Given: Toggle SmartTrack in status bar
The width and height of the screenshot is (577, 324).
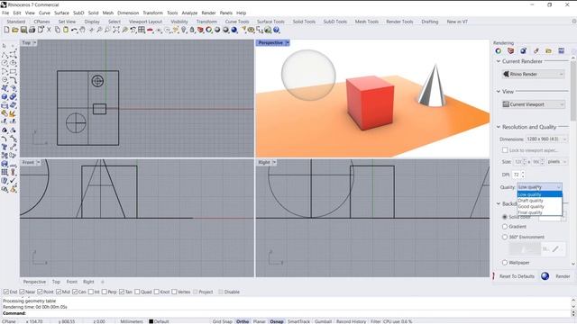Looking at the screenshot, I should tap(298, 321).
